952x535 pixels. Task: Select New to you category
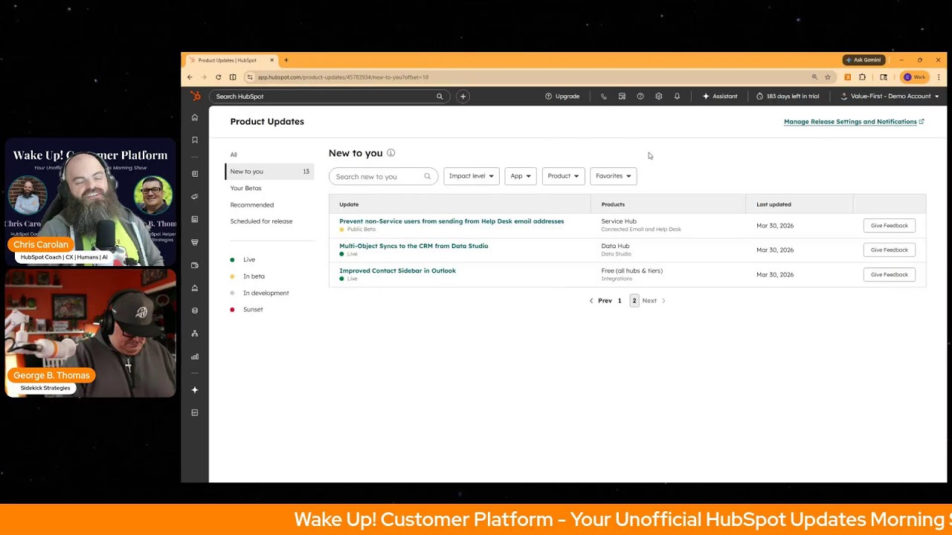click(269, 172)
